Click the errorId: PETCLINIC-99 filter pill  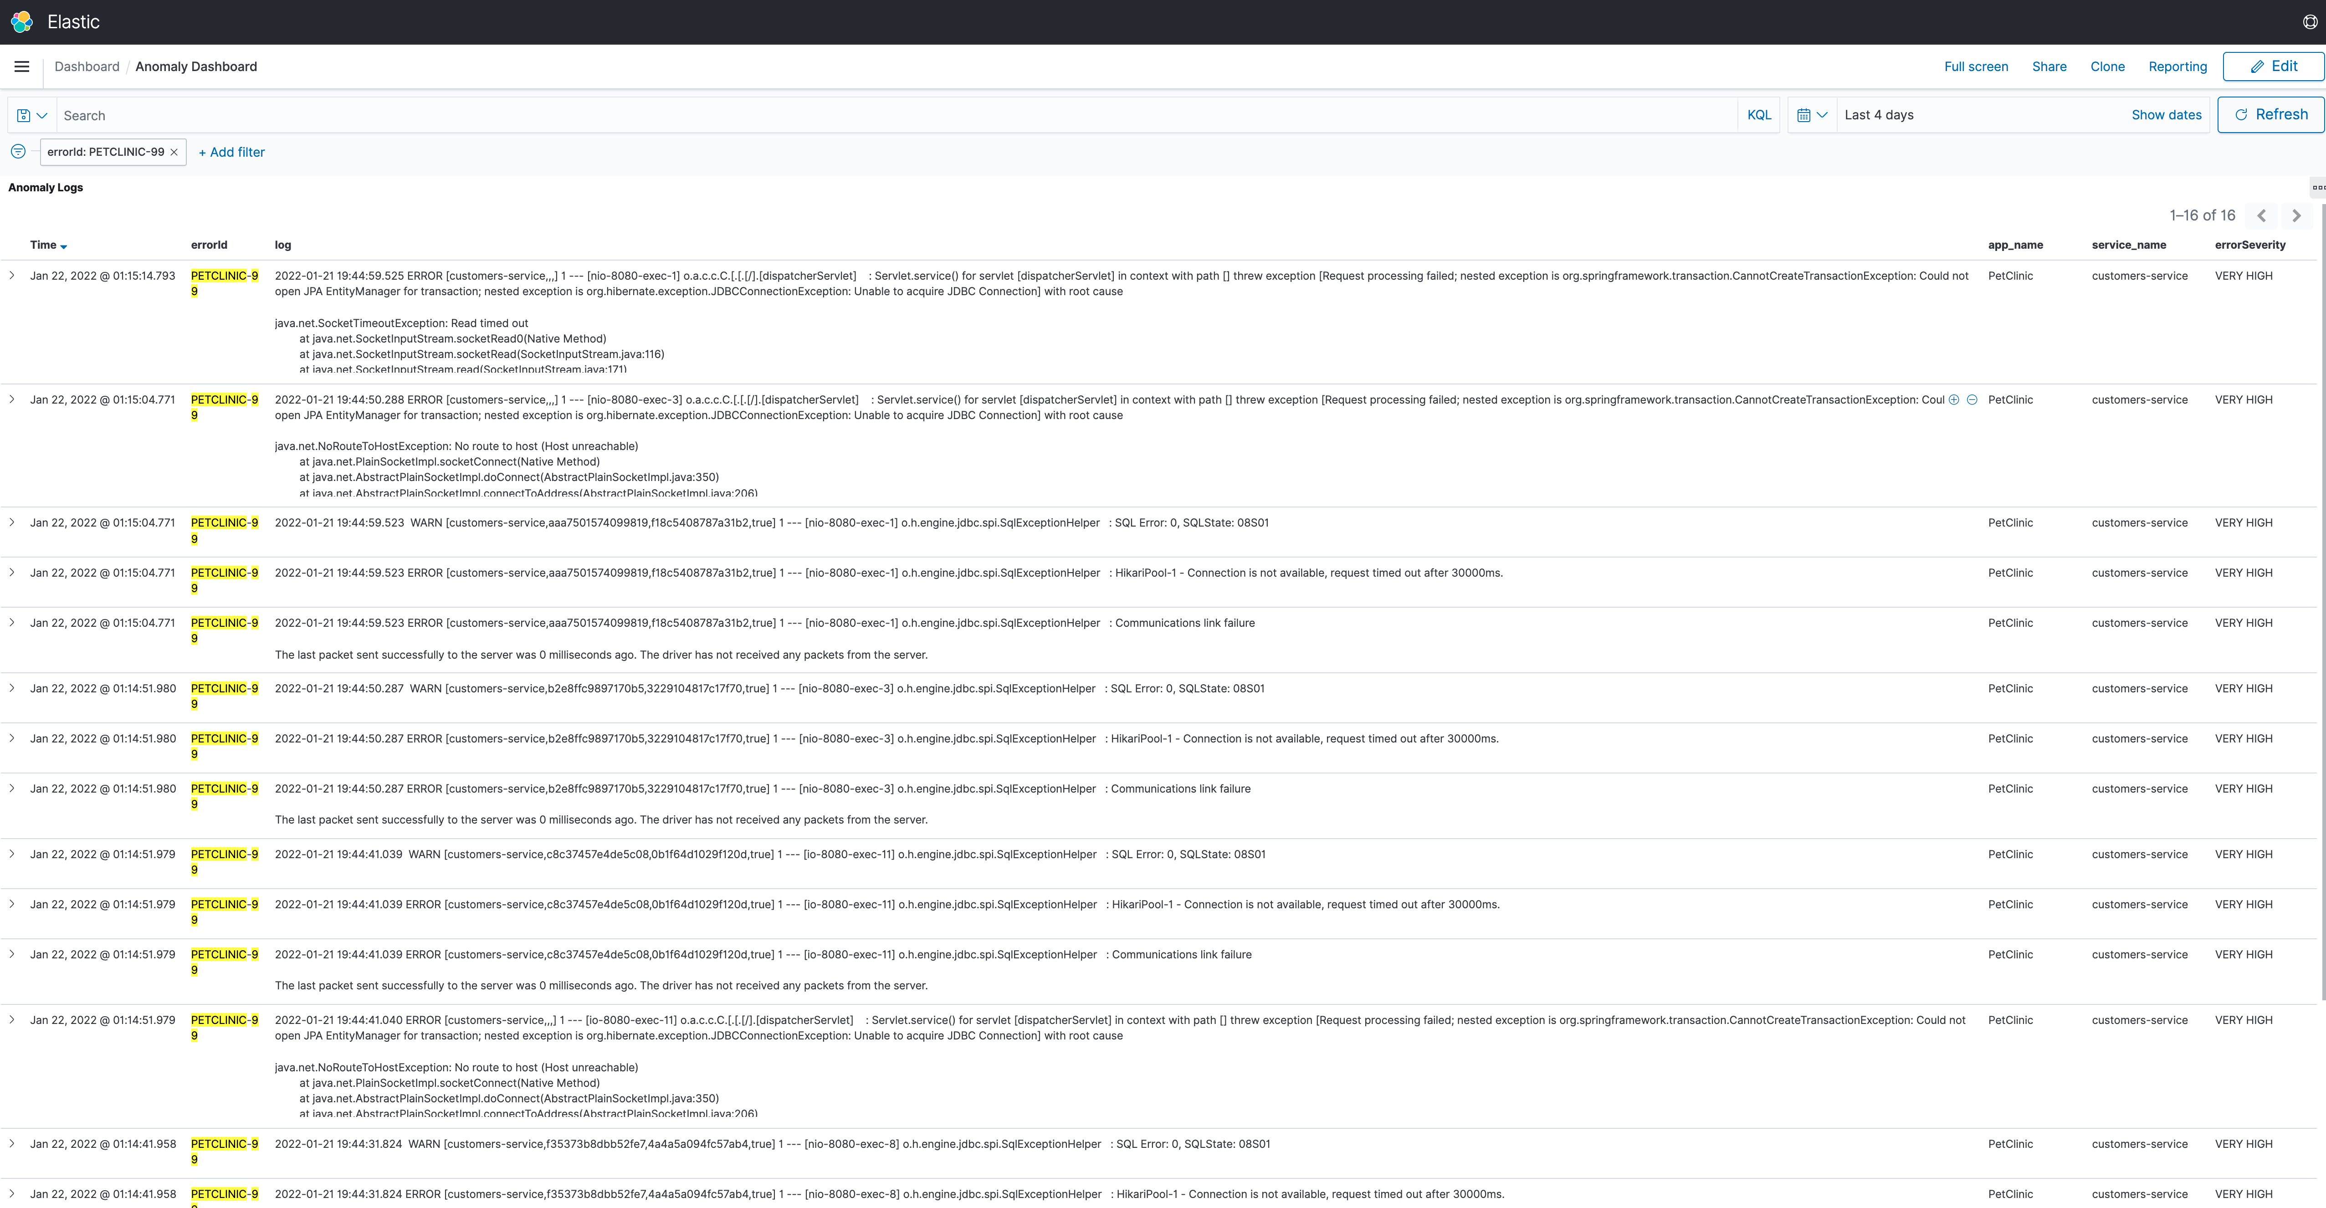coord(106,152)
